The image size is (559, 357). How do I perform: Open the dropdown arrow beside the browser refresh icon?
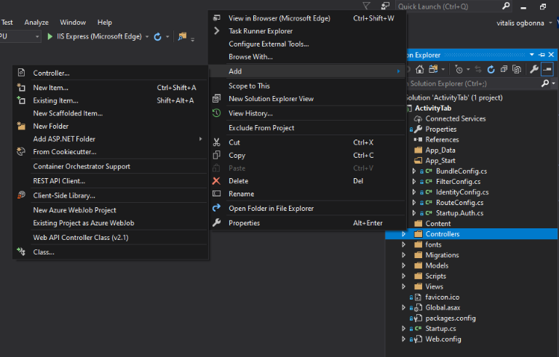pyautogui.click(x=167, y=36)
